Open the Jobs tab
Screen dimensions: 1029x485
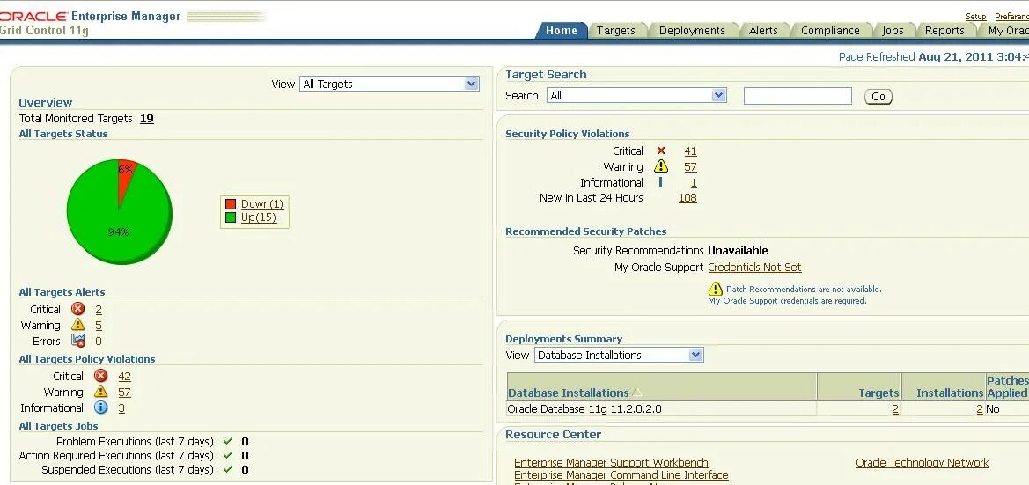click(893, 30)
